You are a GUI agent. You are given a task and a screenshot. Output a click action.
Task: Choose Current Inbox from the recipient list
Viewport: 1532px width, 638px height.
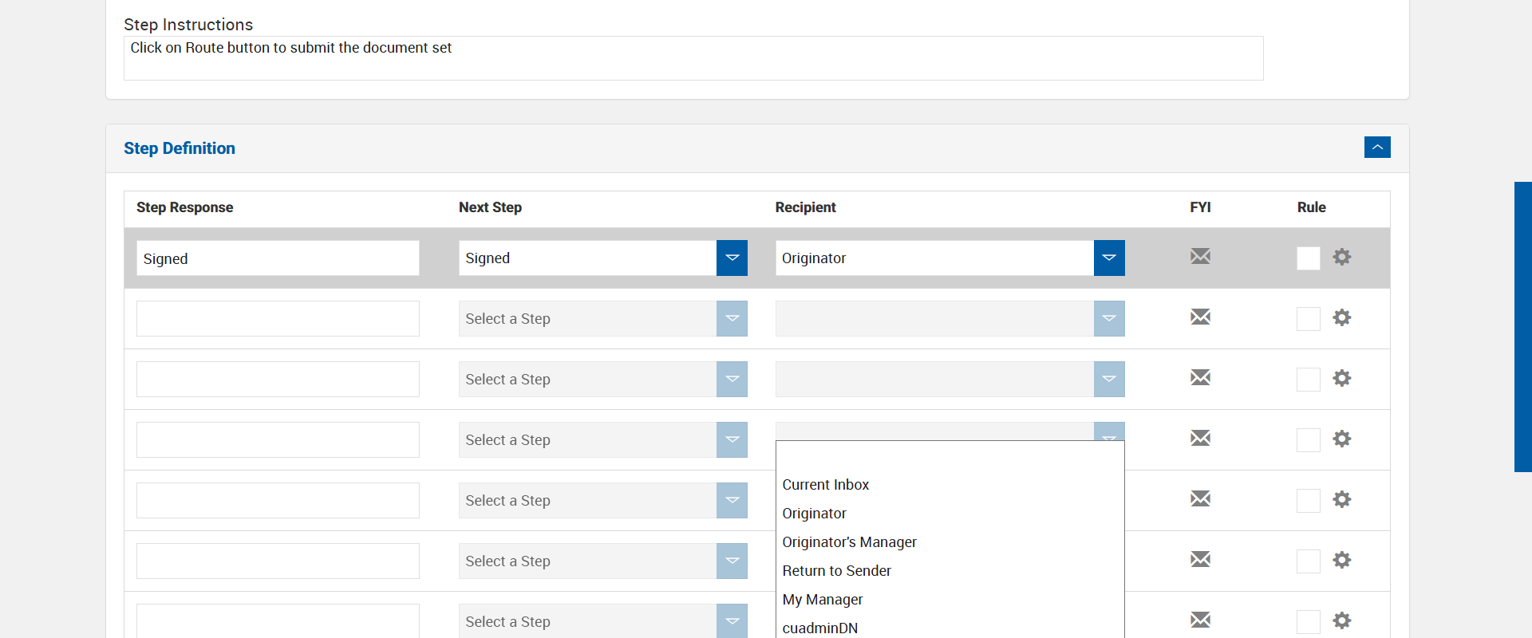[x=825, y=485]
